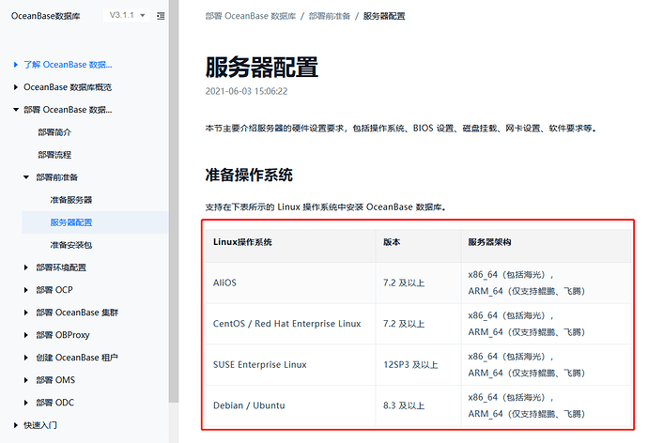Expand the 部署环境配置 arrow

click(26, 267)
